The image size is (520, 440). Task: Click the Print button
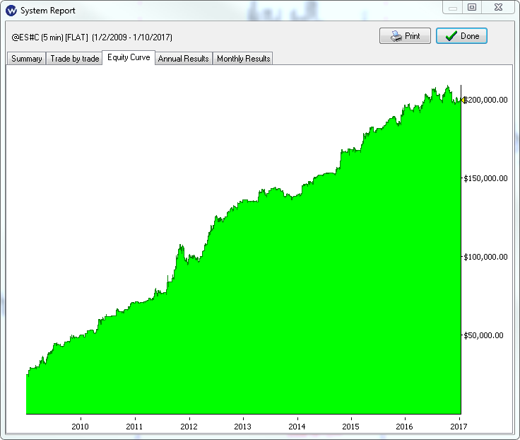click(405, 36)
